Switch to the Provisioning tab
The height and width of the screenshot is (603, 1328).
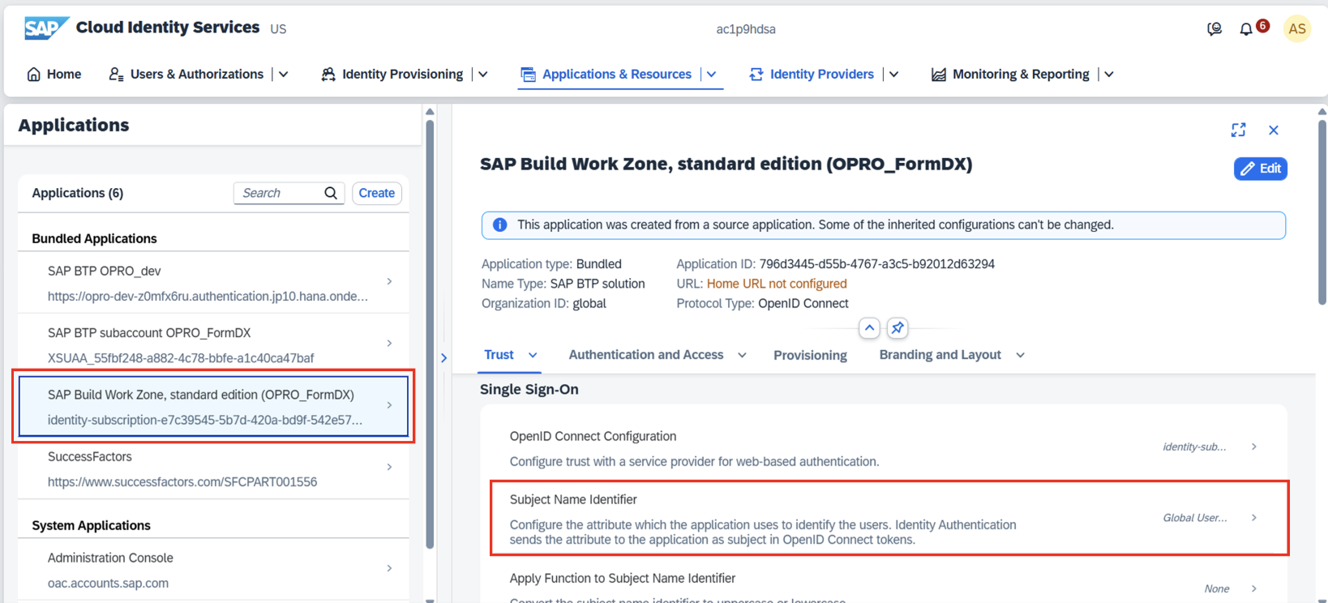pyautogui.click(x=809, y=355)
